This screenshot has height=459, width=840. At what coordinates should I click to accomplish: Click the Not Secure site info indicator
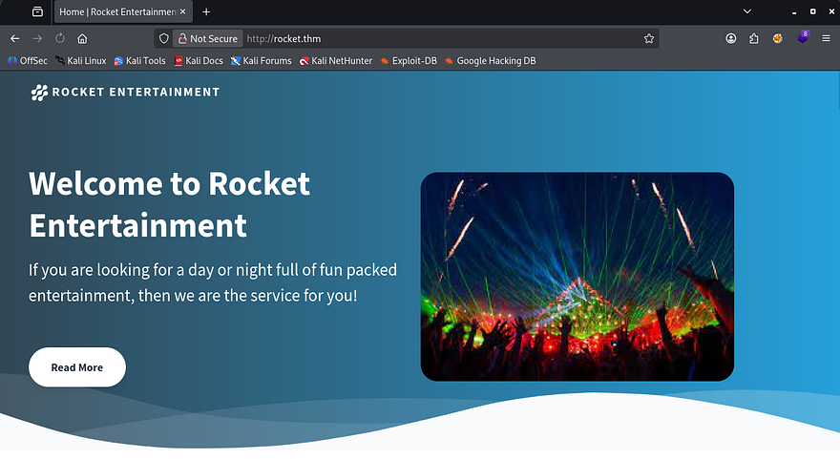click(x=207, y=39)
